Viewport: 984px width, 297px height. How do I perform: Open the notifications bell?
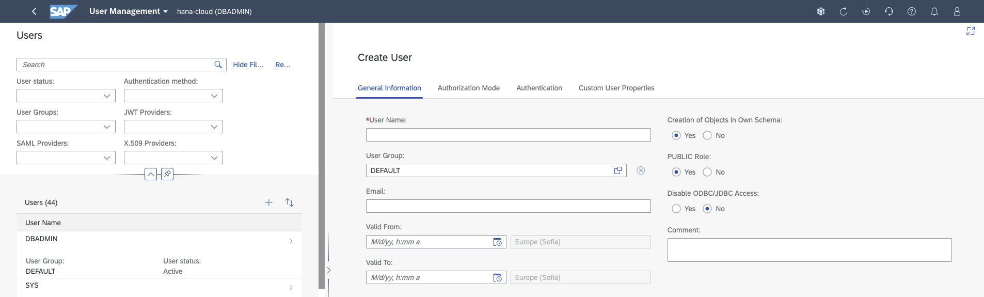[x=934, y=11]
